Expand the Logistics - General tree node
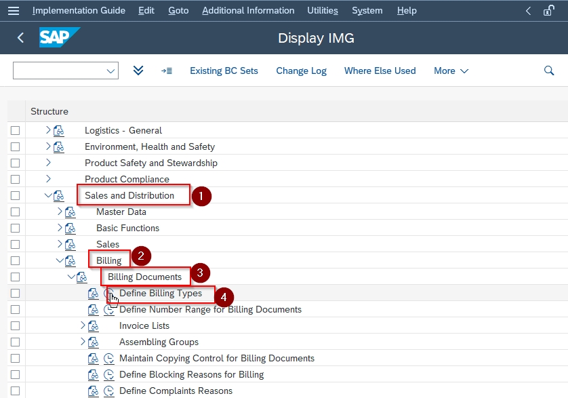 (x=47, y=130)
